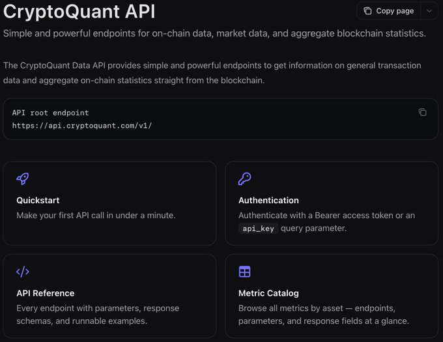
Task: Click 'Make your first API call' description
Action: pos(96,215)
